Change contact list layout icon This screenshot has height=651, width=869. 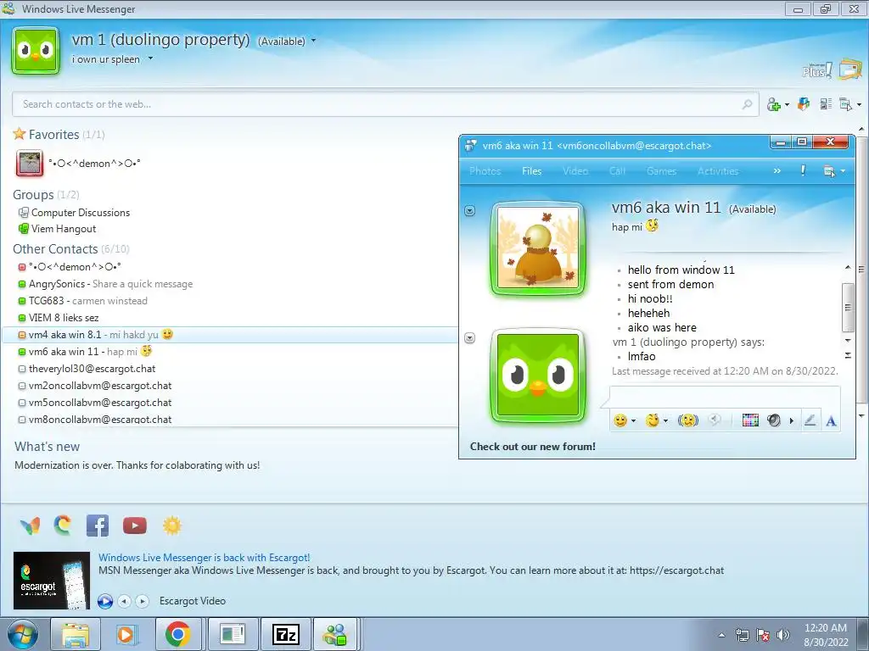tap(826, 103)
